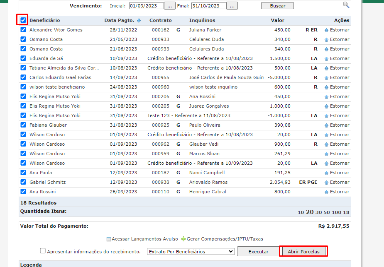Sort by Valor column header

(277, 20)
